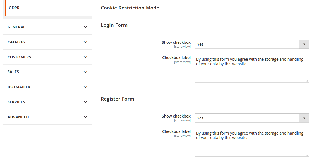Open the Login Form Show checkbox dropdown
The height and width of the screenshot is (161, 314).
[x=247, y=44]
